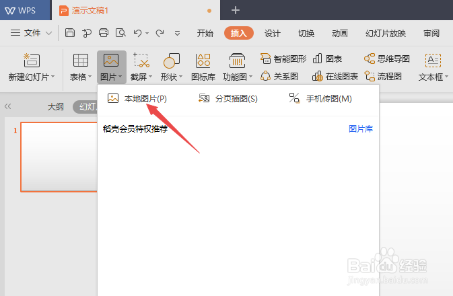Open the 动画 ribbon tab
The image size is (453, 296).
pyautogui.click(x=339, y=34)
